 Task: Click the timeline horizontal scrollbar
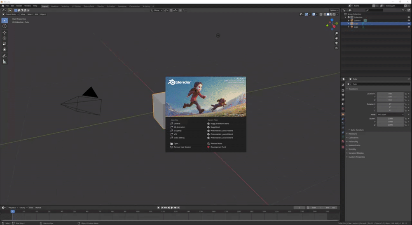pyautogui.click(x=169, y=220)
